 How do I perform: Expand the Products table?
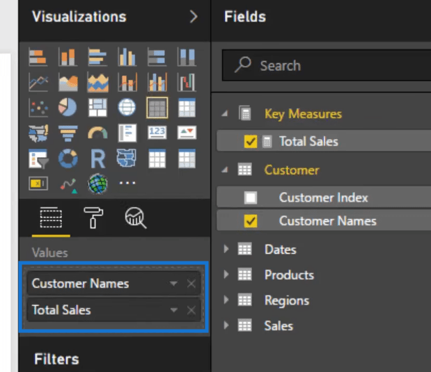(x=226, y=275)
